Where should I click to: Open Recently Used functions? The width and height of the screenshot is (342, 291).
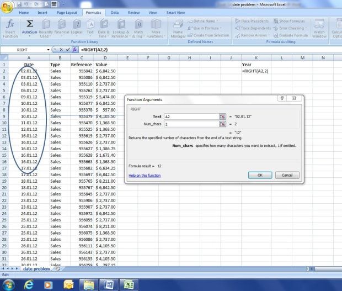(46, 28)
